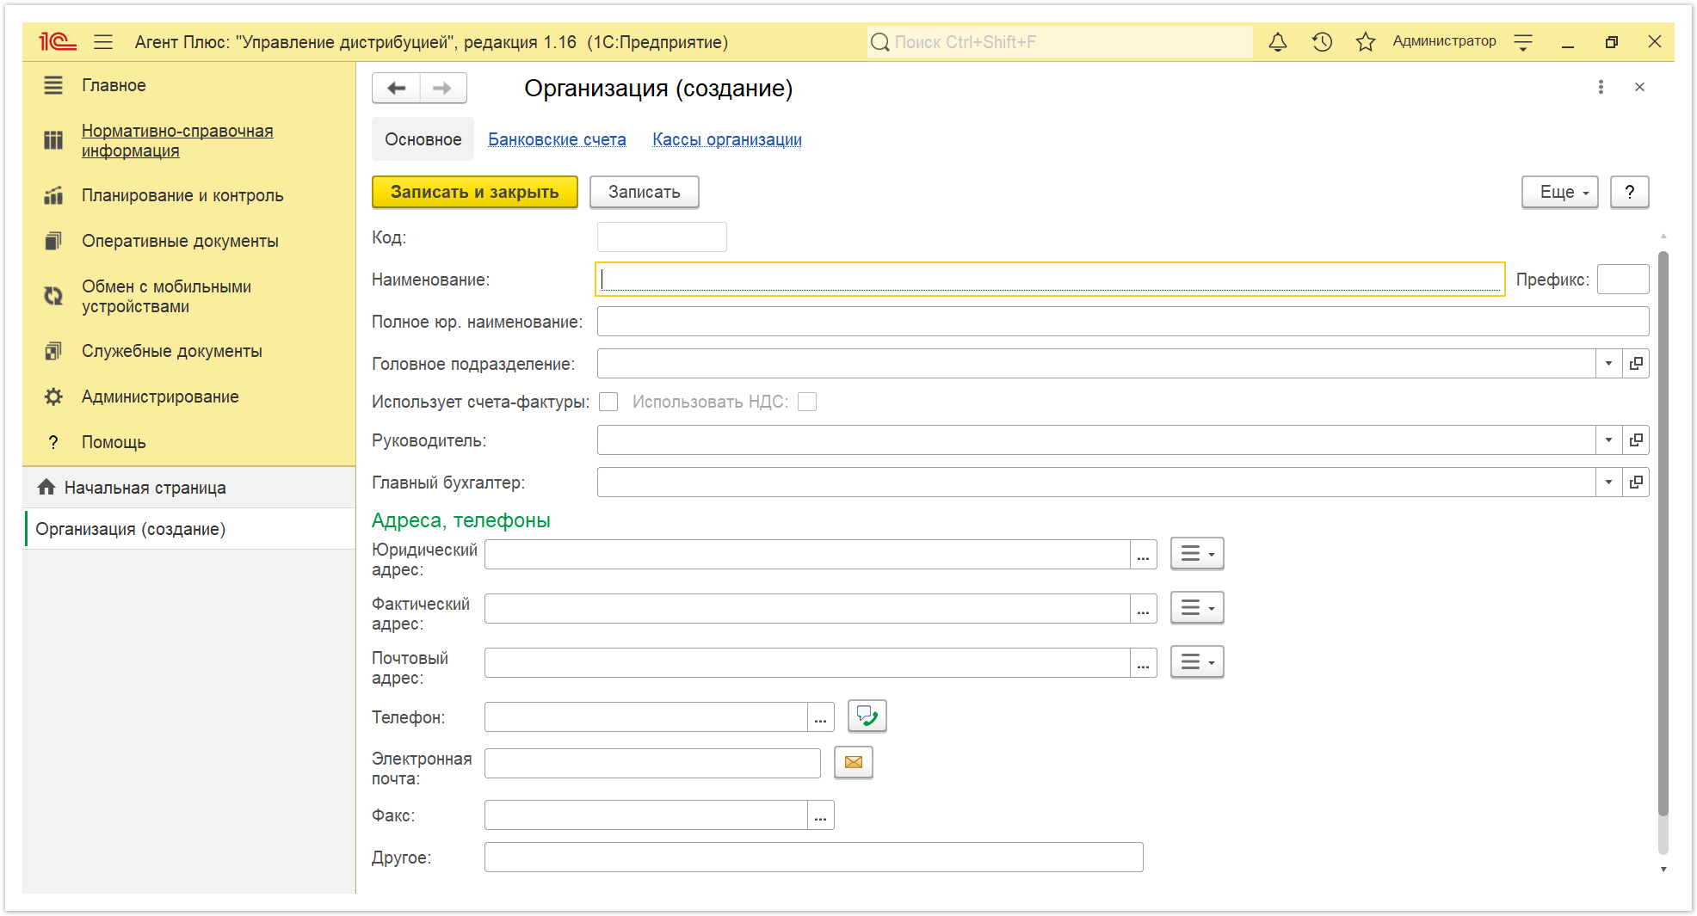Open the help question-mark button

point(1629,192)
